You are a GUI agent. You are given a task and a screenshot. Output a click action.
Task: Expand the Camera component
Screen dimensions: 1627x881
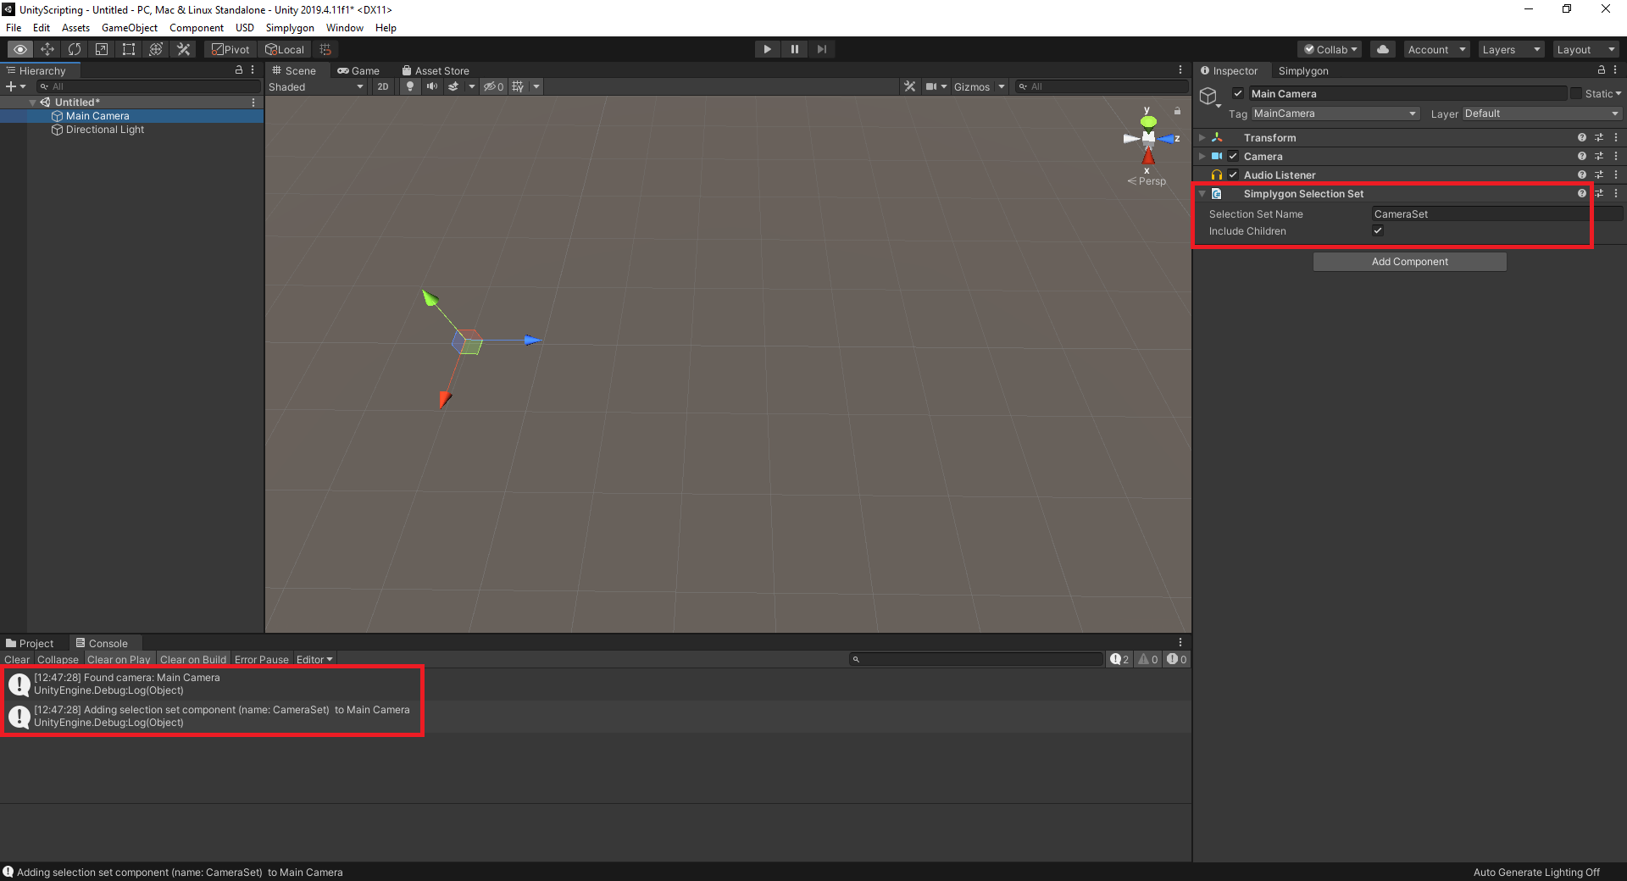point(1202,156)
